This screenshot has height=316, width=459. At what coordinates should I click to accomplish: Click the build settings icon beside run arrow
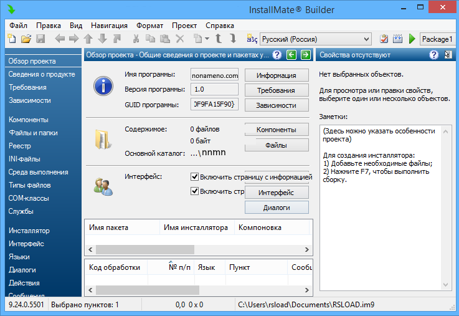point(398,39)
